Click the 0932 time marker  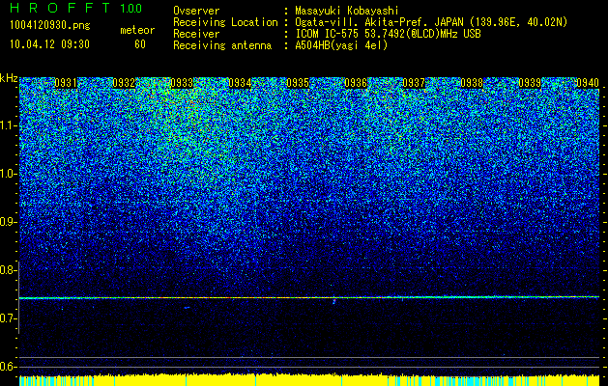tap(124, 83)
